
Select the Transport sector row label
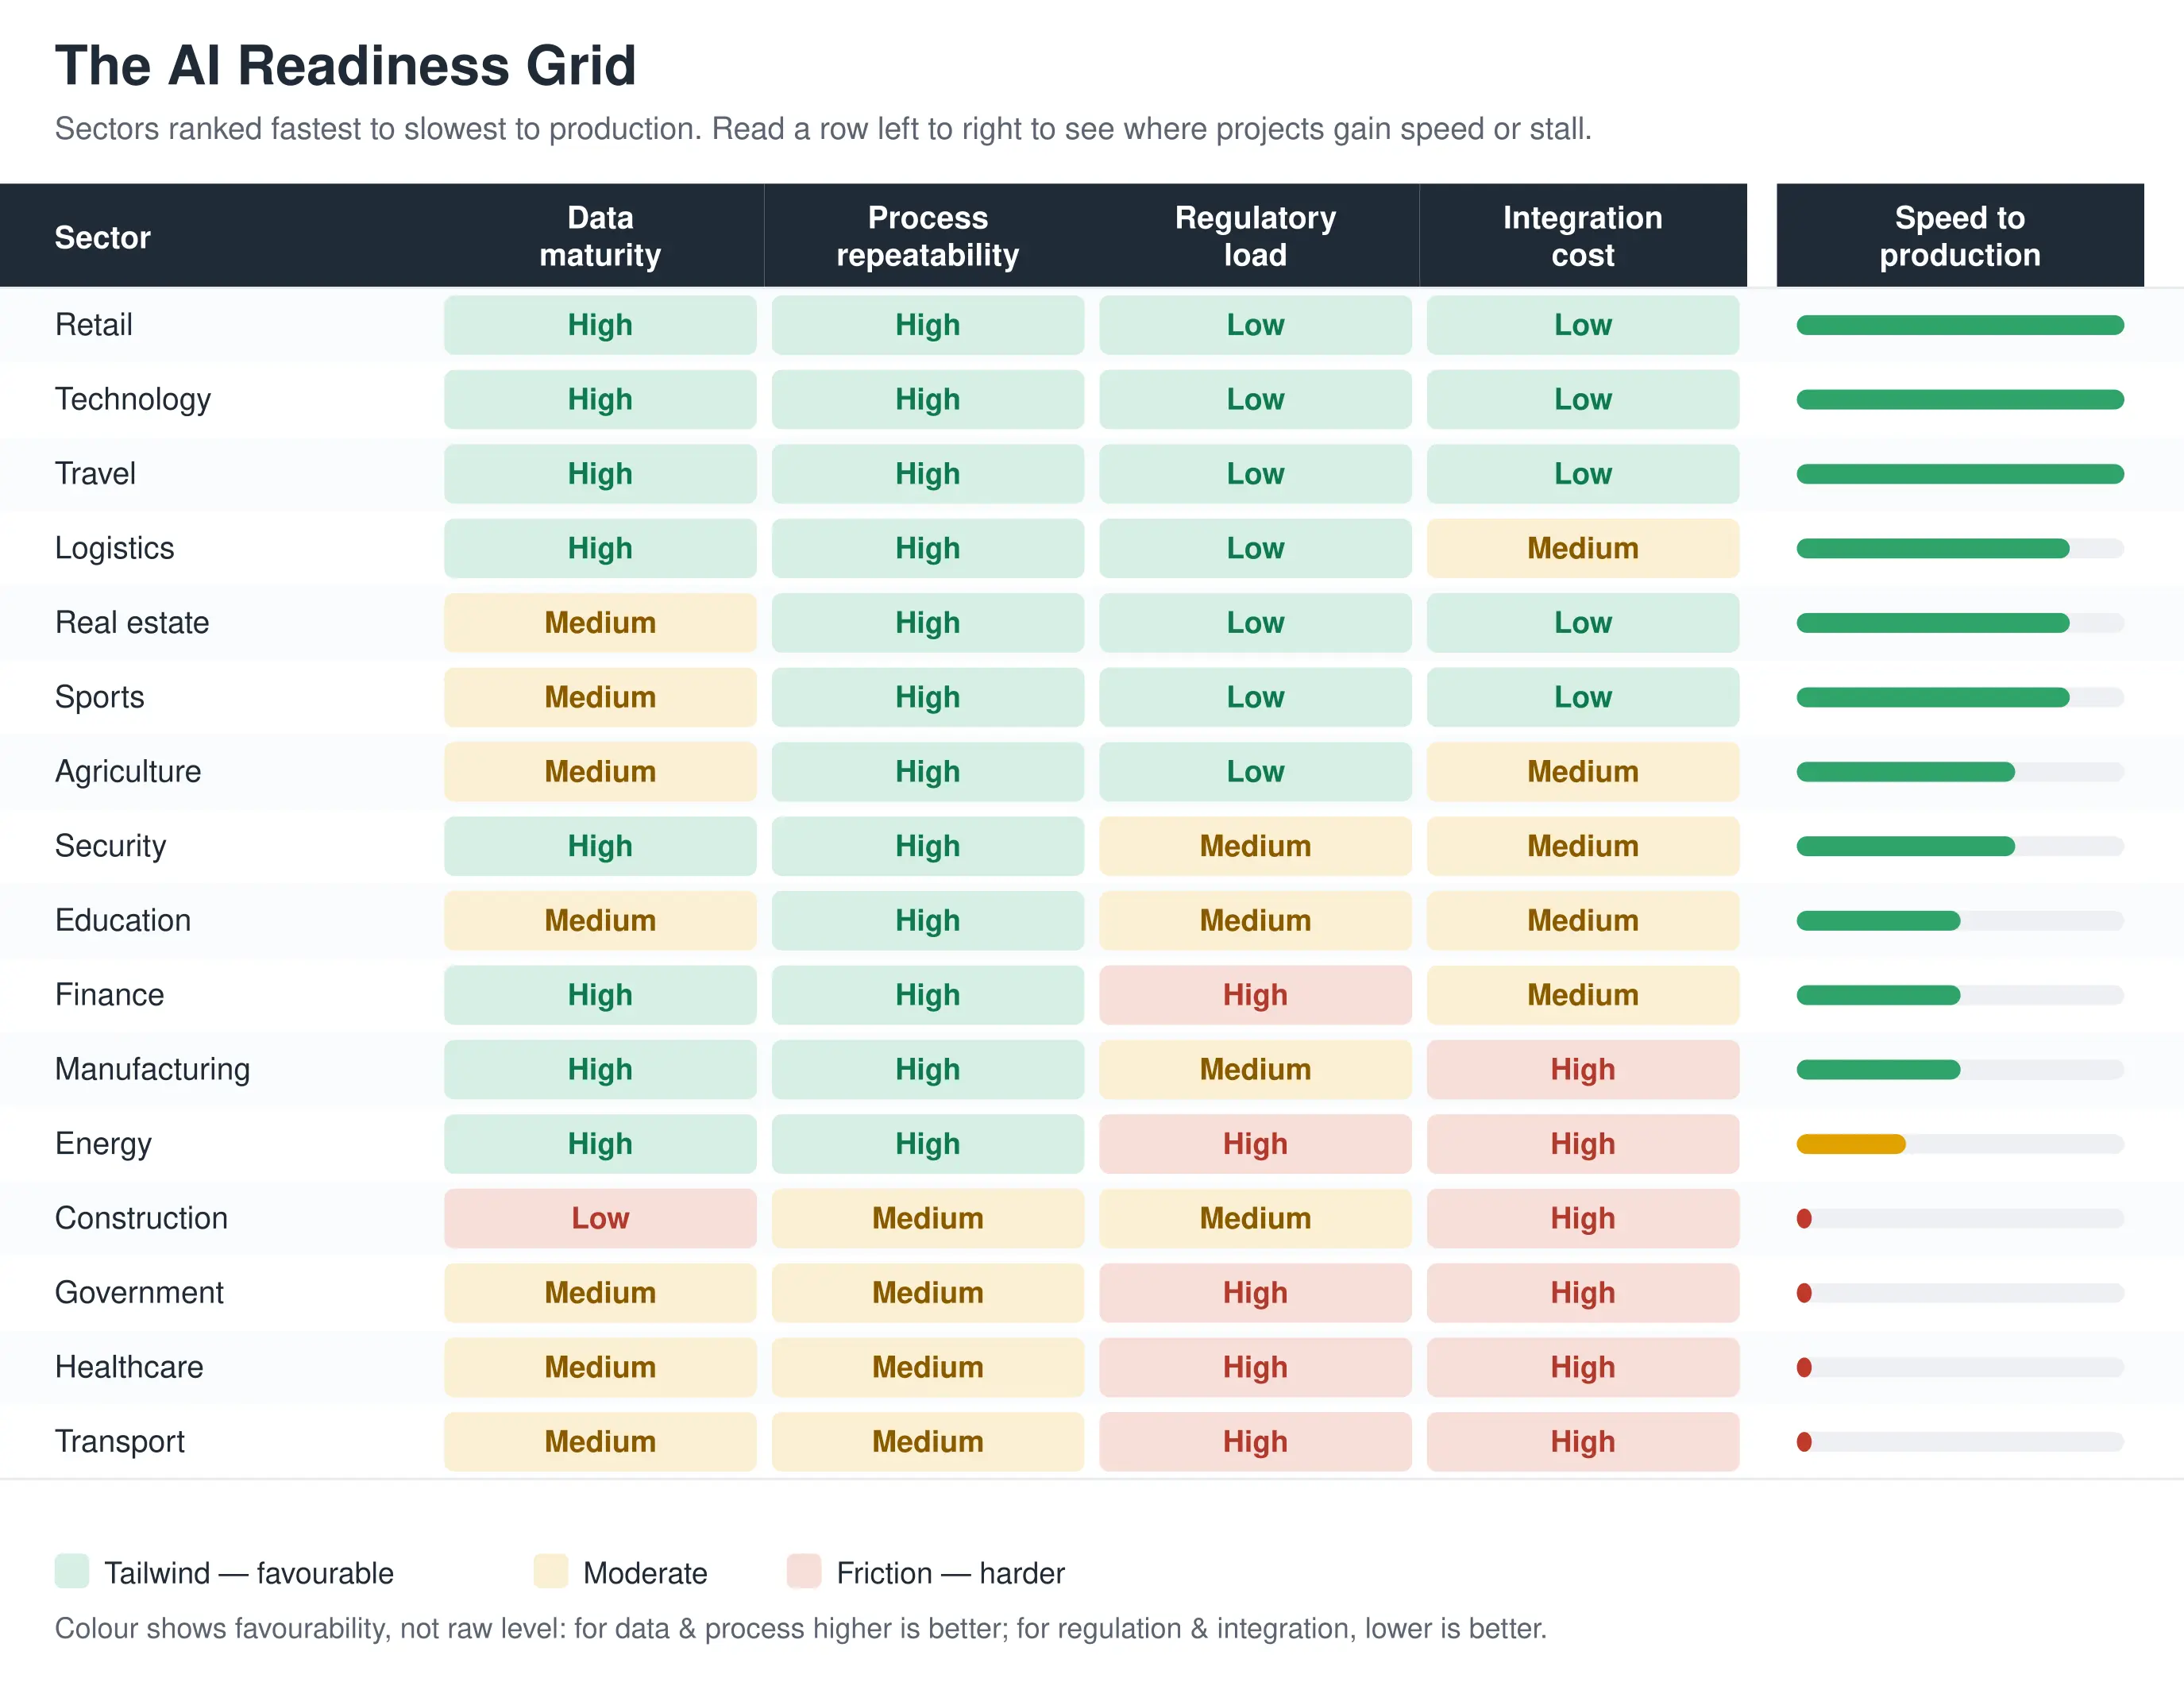coord(120,1442)
